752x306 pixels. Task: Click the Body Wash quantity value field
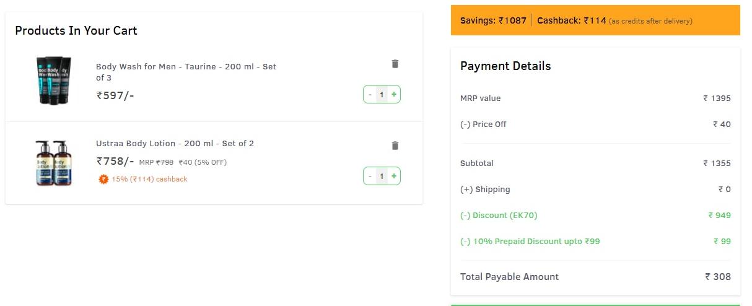382,94
